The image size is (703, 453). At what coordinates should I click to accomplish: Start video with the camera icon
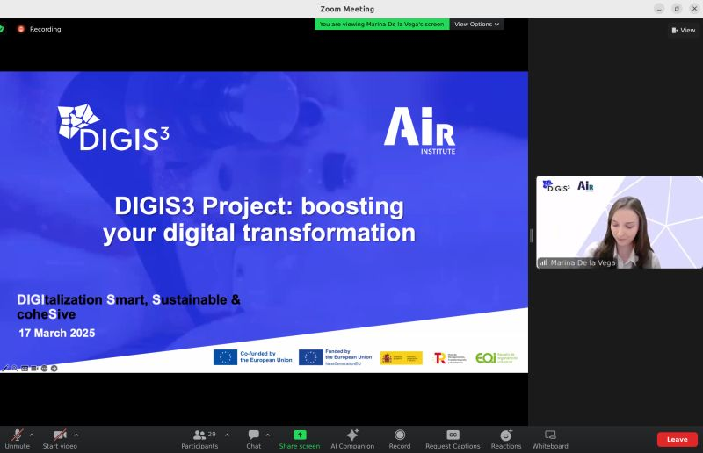[x=60, y=439]
